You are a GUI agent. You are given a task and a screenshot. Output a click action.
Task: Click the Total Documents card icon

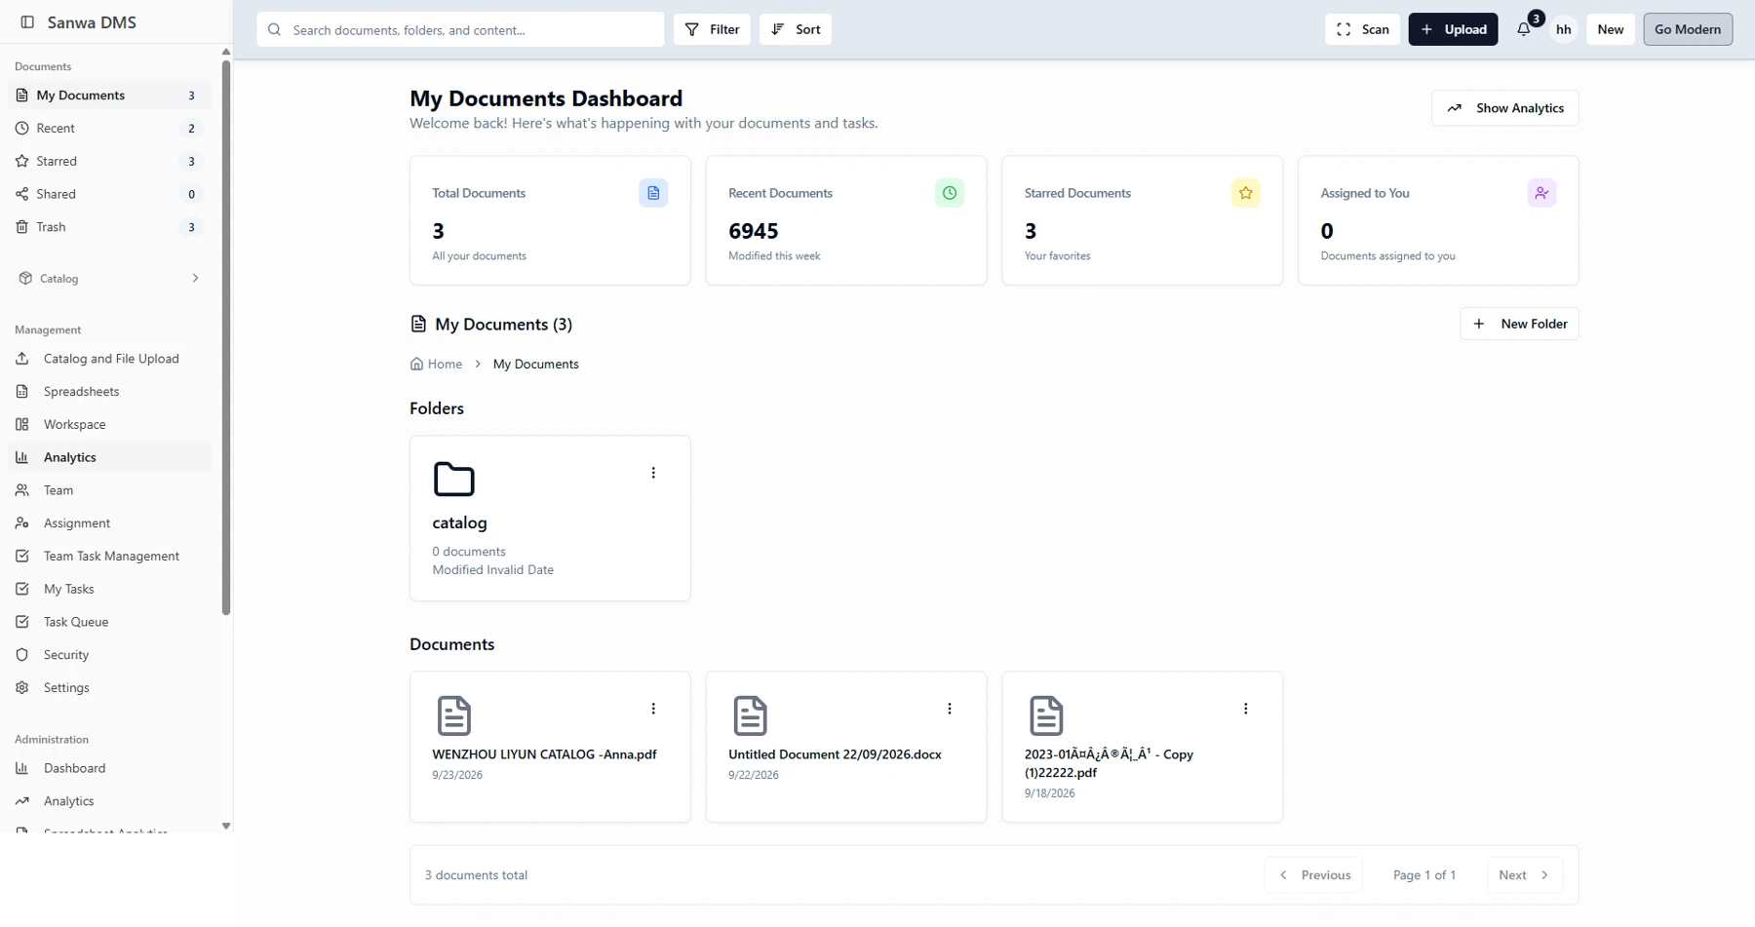coord(653,193)
